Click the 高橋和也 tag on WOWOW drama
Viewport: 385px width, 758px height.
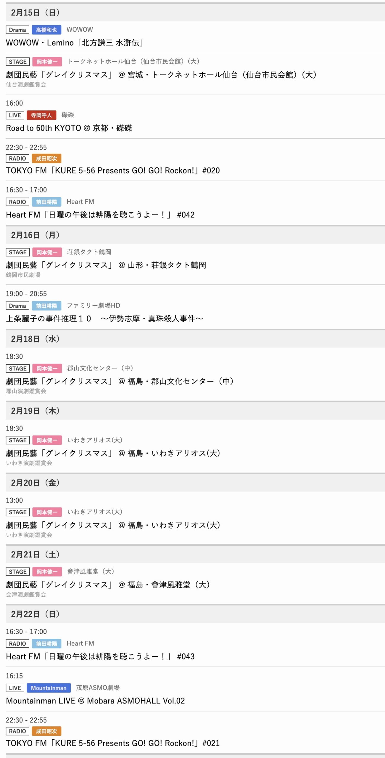tap(46, 30)
